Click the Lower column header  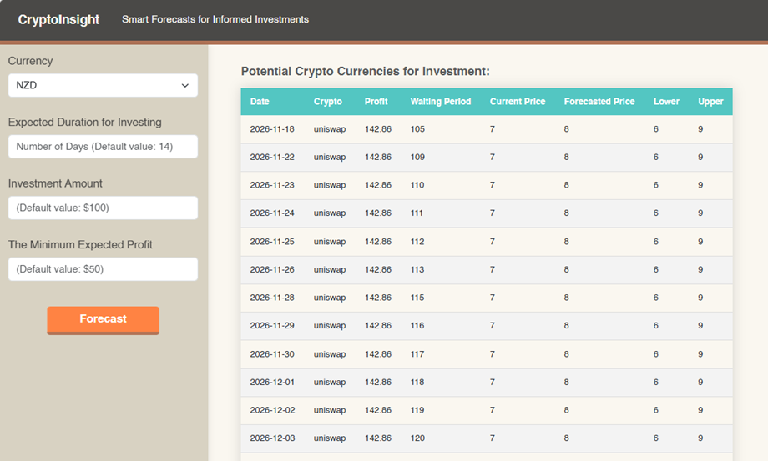click(666, 101)
